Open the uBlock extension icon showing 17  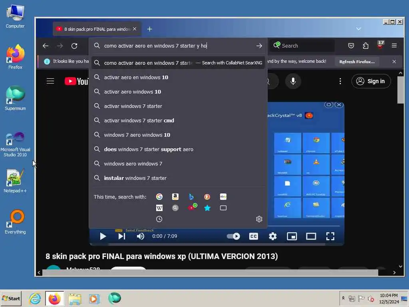pos(380,45)
